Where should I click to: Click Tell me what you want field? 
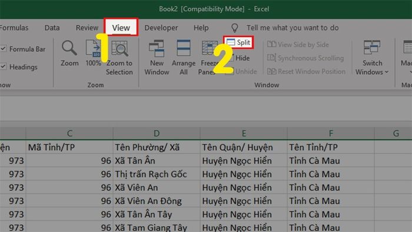(x=293, y=28)
